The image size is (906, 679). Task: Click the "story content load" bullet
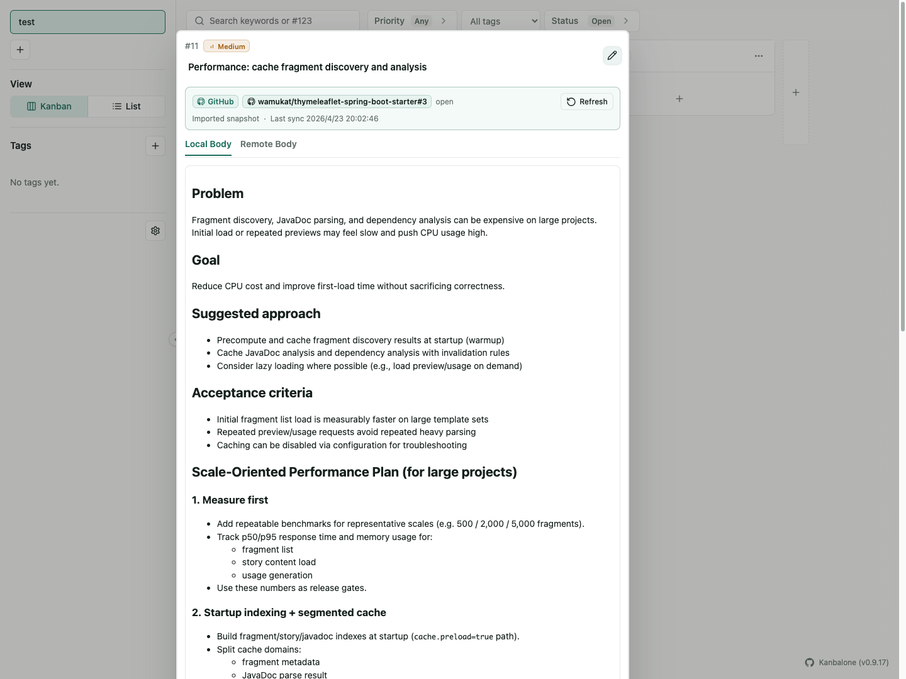pos(279,563)
